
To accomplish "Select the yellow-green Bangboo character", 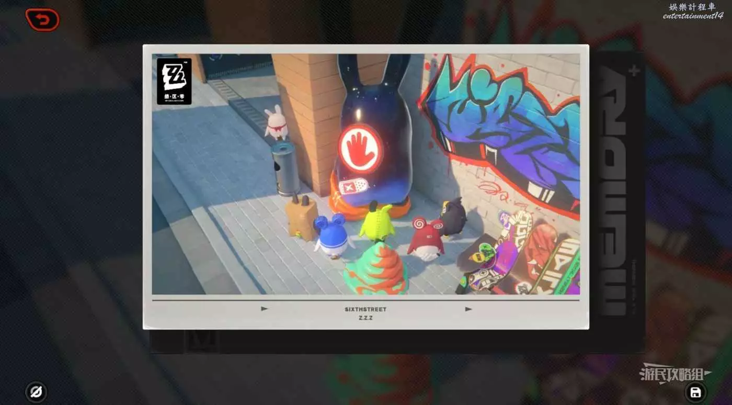I will pos(376,222).
